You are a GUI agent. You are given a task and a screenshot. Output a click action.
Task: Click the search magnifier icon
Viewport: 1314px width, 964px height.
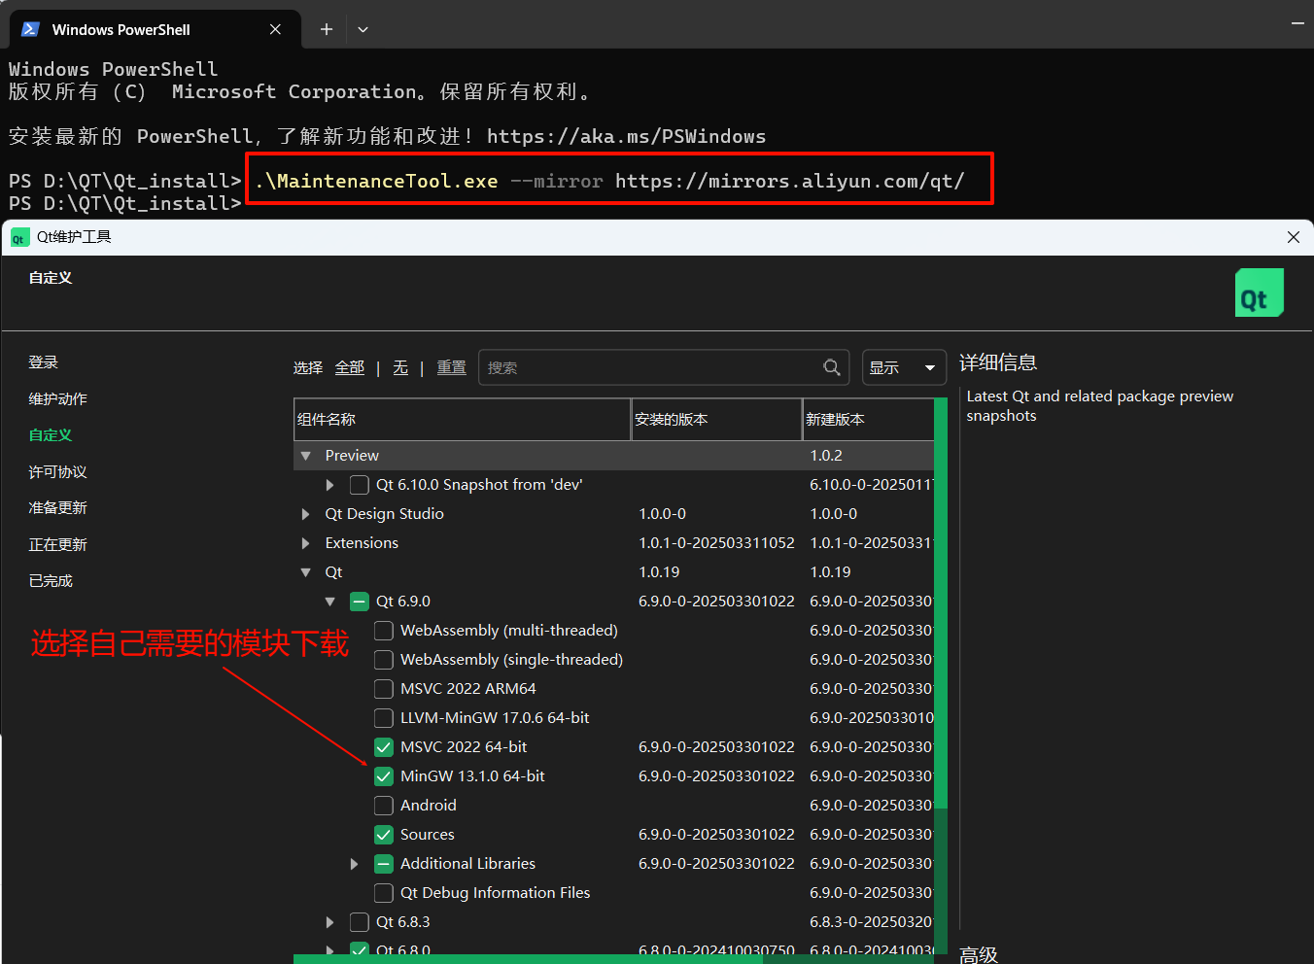tap(832, 367)
